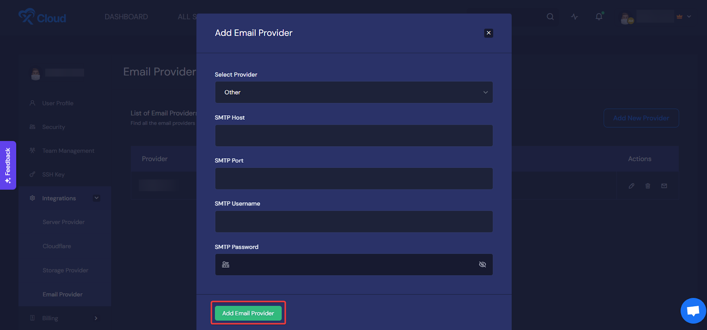Expand the Billing submenu arrow
The height and width of the screenshot is (330, 707).
pos(96,318)
